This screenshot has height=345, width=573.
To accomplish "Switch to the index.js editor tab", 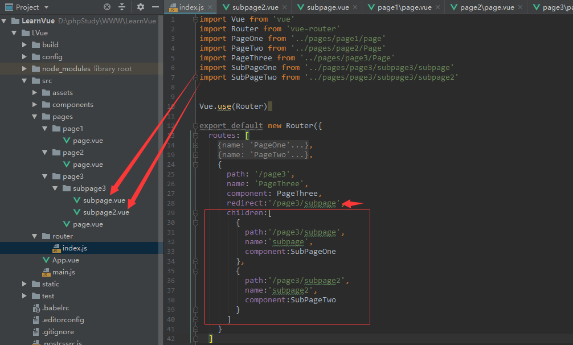I will 191,7.
